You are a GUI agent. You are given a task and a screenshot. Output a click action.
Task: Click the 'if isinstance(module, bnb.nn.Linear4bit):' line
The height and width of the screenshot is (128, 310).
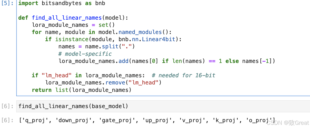[x=113, y=39]
